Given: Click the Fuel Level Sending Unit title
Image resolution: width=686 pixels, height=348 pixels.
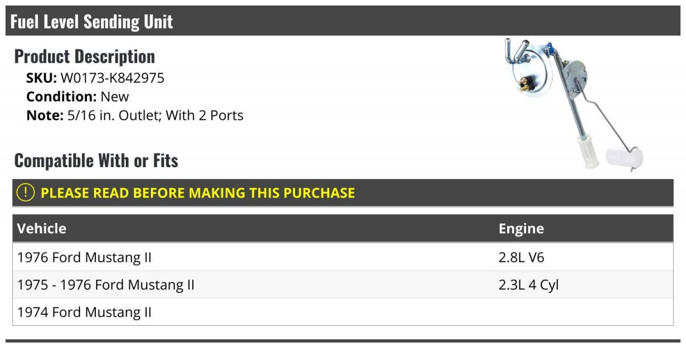Looking at the screenshot, I should pyautogui.click(x=91, y=22).
